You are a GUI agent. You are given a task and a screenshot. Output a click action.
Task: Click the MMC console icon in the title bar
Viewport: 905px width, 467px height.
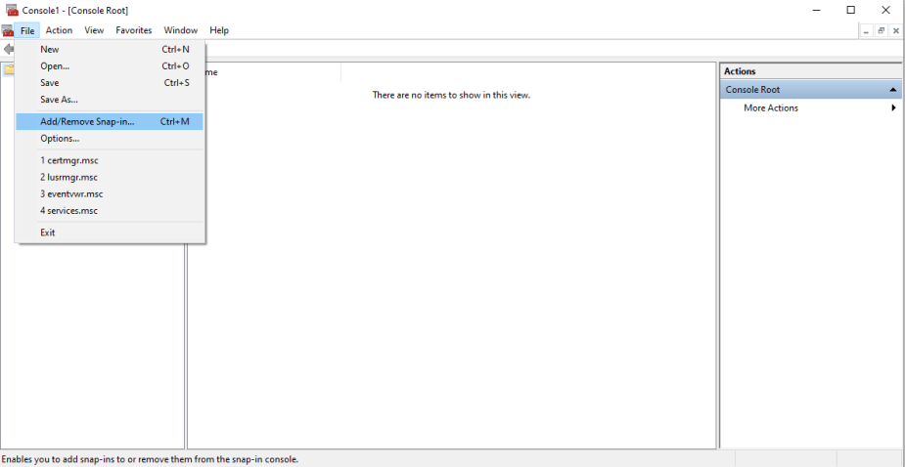coord(12,11)
